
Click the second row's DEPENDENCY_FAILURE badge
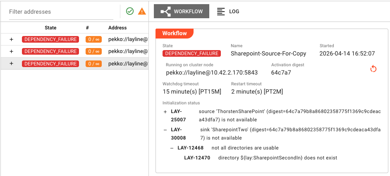pos(50,51)
